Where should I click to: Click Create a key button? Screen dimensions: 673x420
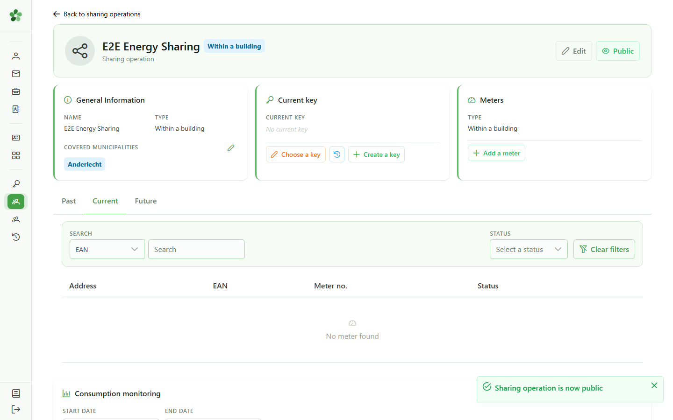pyautogui.click(x=376, y=154)
